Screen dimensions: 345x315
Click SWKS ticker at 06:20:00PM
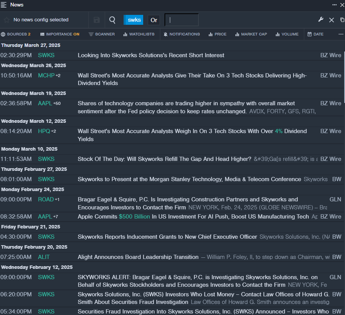tap(46, 294)
